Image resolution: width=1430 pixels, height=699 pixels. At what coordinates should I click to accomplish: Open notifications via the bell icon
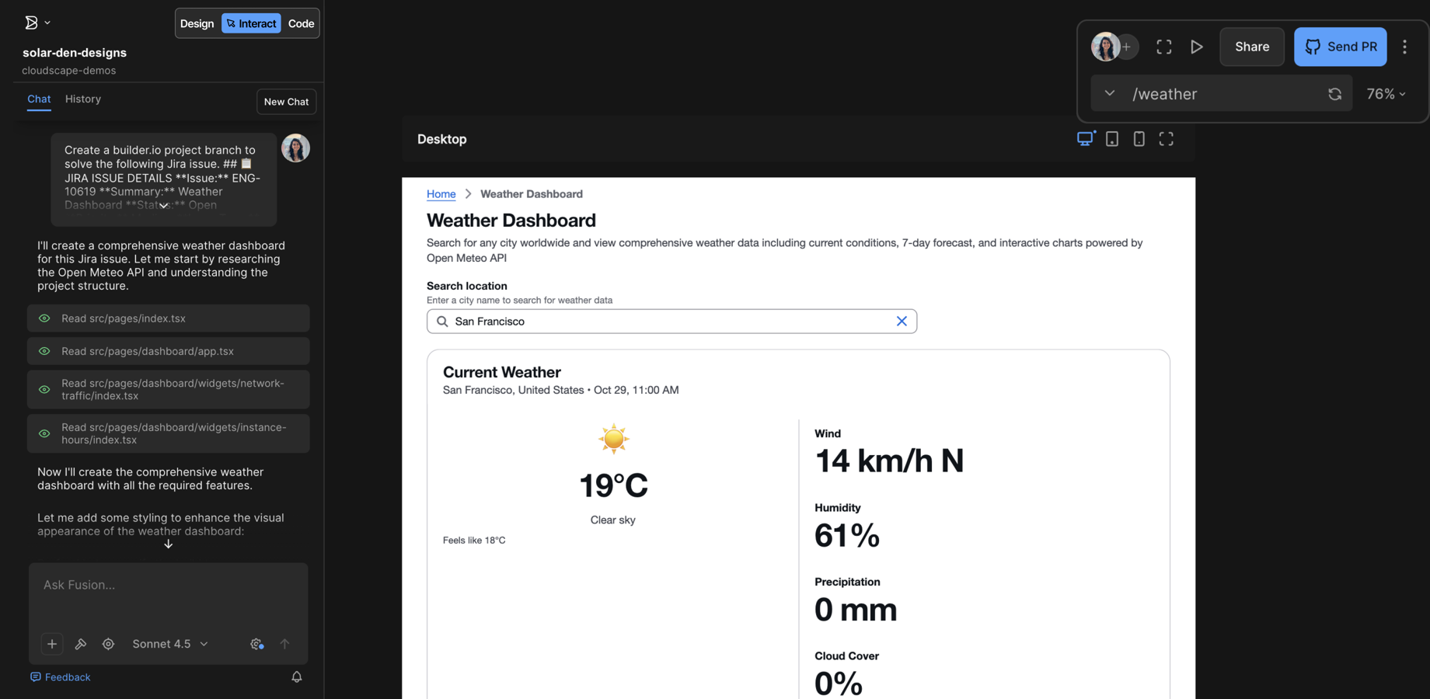[x=296, y=676]
